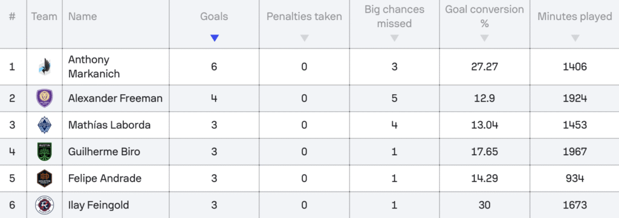
Task: Open Felipe Andrade player page
Action: pos(105,178)
